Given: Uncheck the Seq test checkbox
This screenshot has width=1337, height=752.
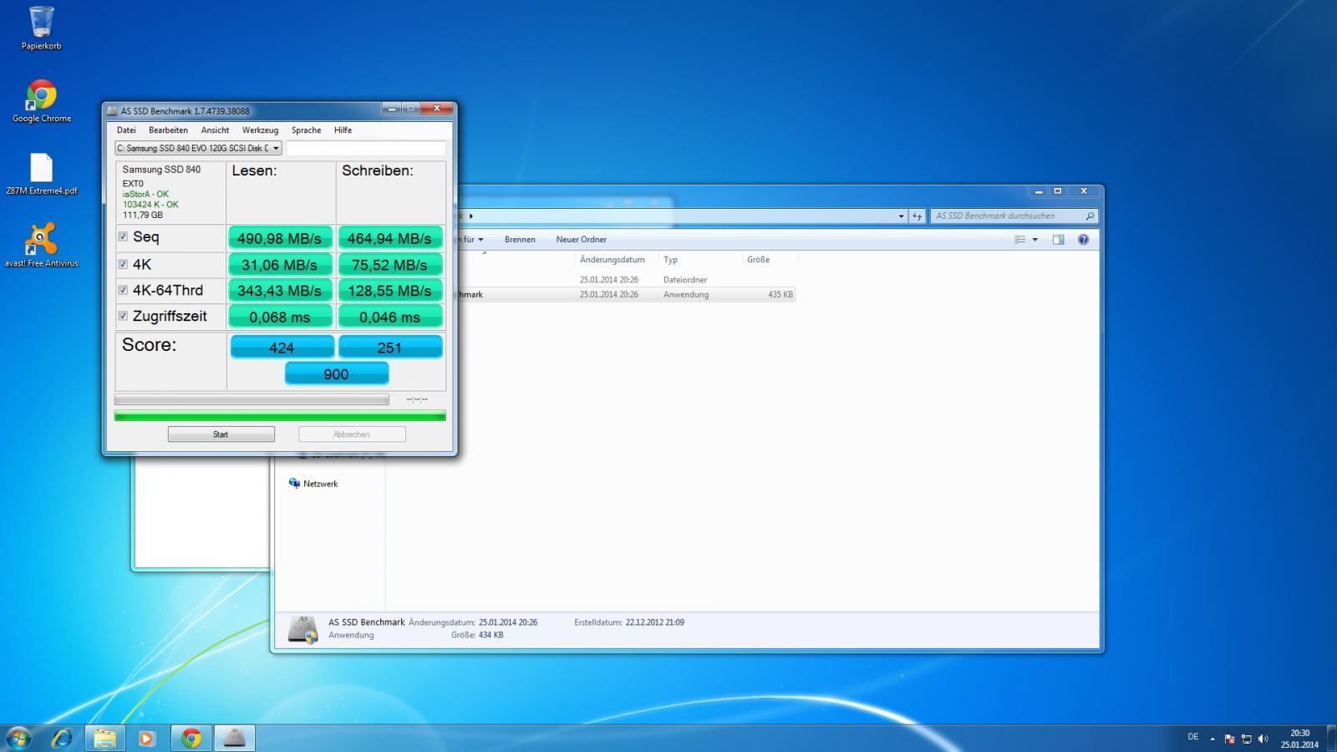Looking at the screenshot, I should tap(123, 236).
